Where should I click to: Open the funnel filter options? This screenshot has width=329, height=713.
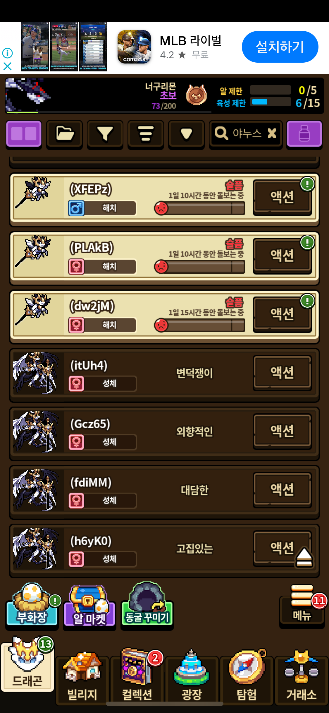[105, 134]
